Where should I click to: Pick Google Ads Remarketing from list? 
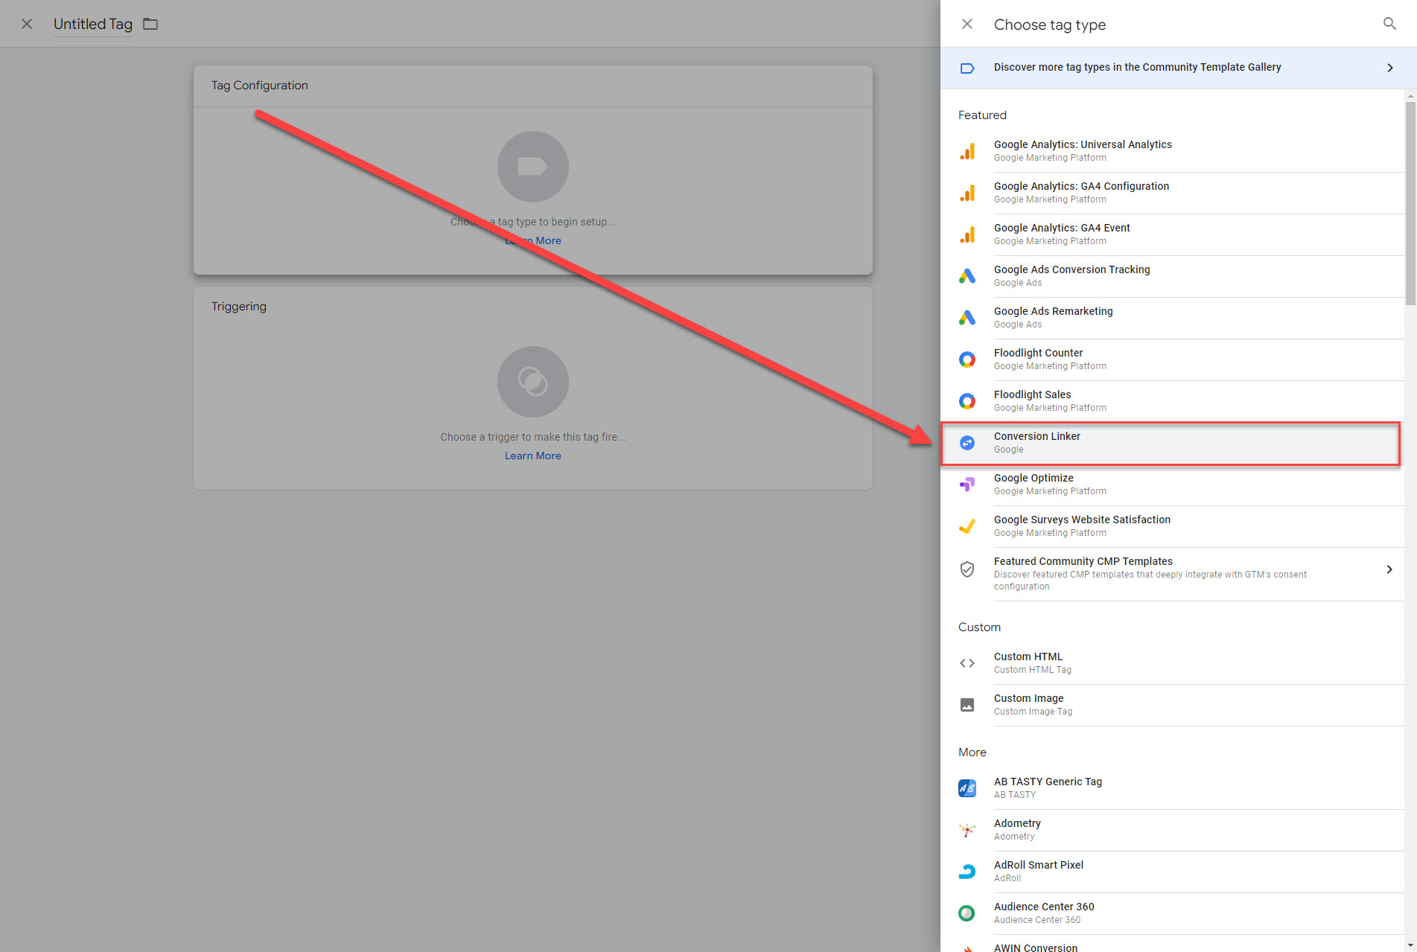[x=1053, y=312]
